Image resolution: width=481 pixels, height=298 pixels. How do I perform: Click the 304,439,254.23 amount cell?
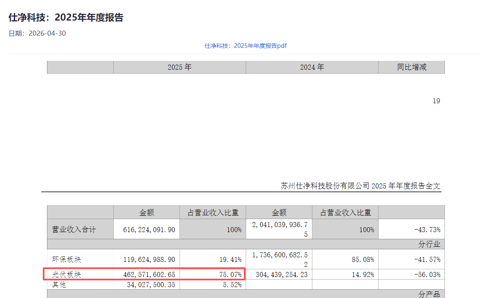click(x=282, y=274)
